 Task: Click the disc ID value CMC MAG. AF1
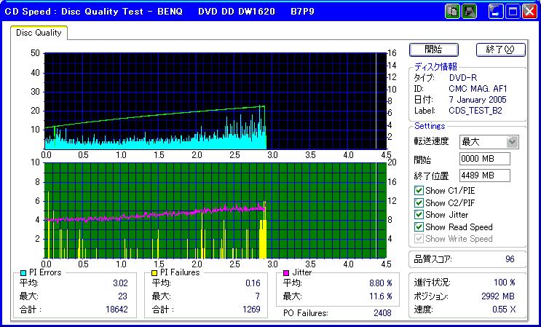tap(478, 89)
